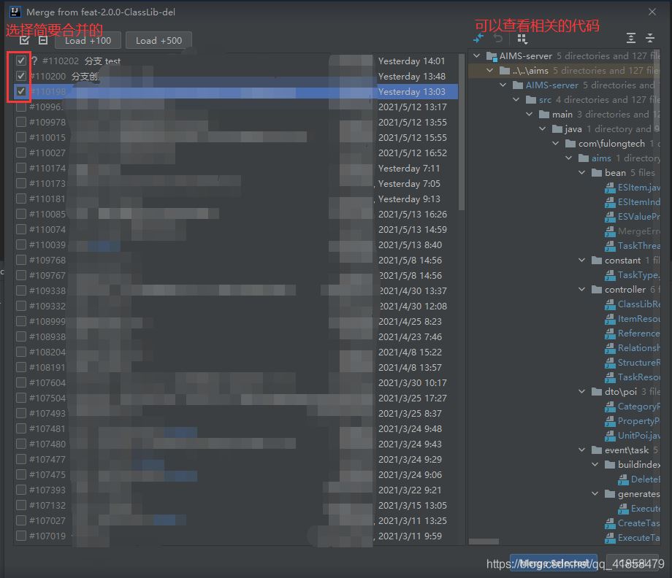Screen dimensions: 672x578
Task: Collapse the controller folder node
Action: (582, 290)
